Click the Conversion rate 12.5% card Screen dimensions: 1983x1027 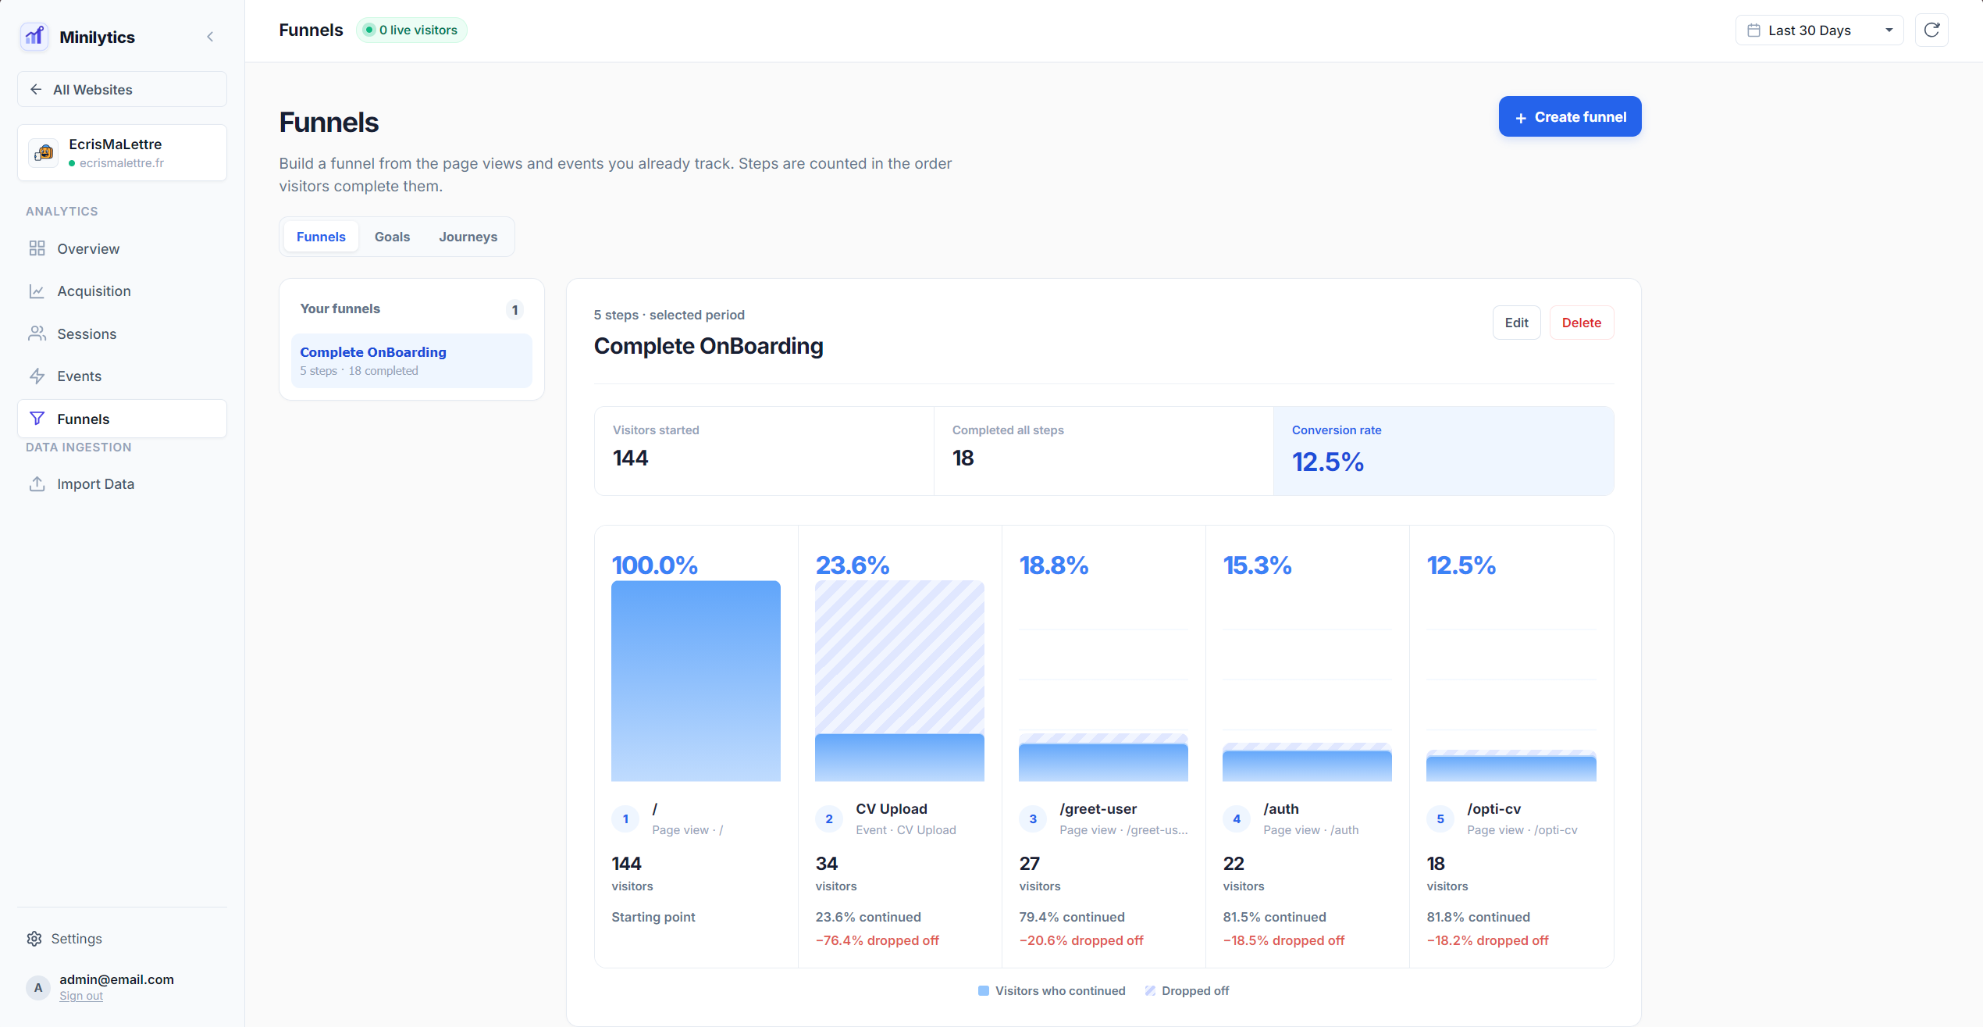(x=1443, y=451)
